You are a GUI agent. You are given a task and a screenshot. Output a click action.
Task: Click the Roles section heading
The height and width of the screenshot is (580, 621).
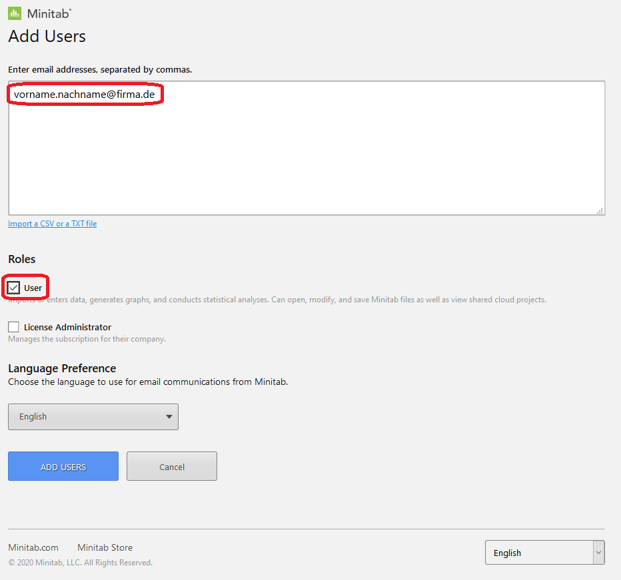22,259
